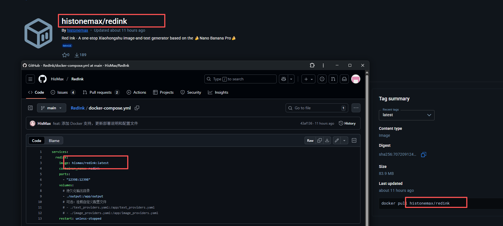View the file History
Viewport: 503px width, 226px height.
(x=347, y=123)
